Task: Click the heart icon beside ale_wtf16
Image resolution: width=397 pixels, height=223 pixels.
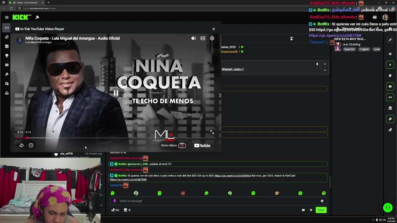Action: pyautogui.click(x=56, y=154)
